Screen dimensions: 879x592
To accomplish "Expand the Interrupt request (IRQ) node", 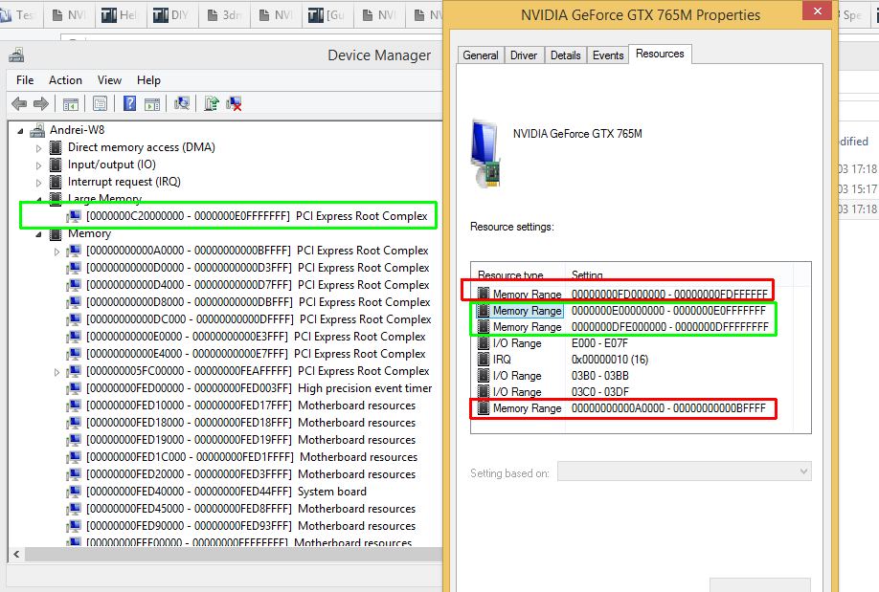I will point(38,183).
